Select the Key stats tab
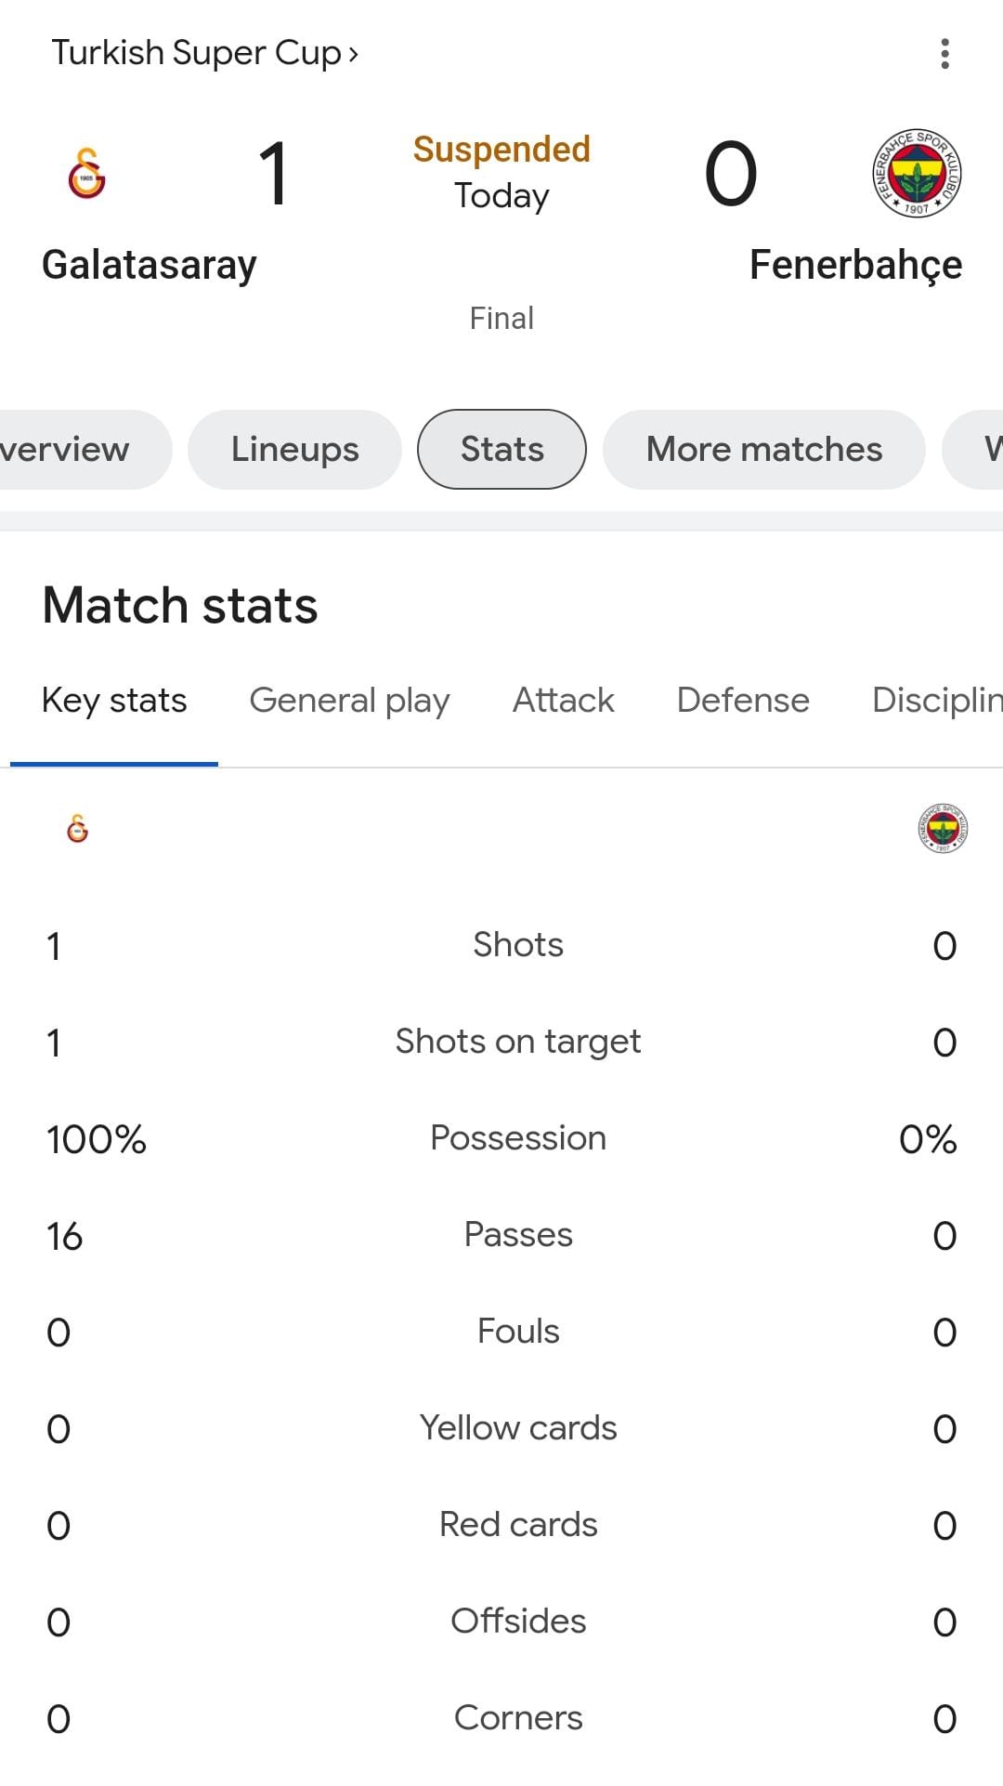This screenshot has height=1786, width=1003. (114, 701)
